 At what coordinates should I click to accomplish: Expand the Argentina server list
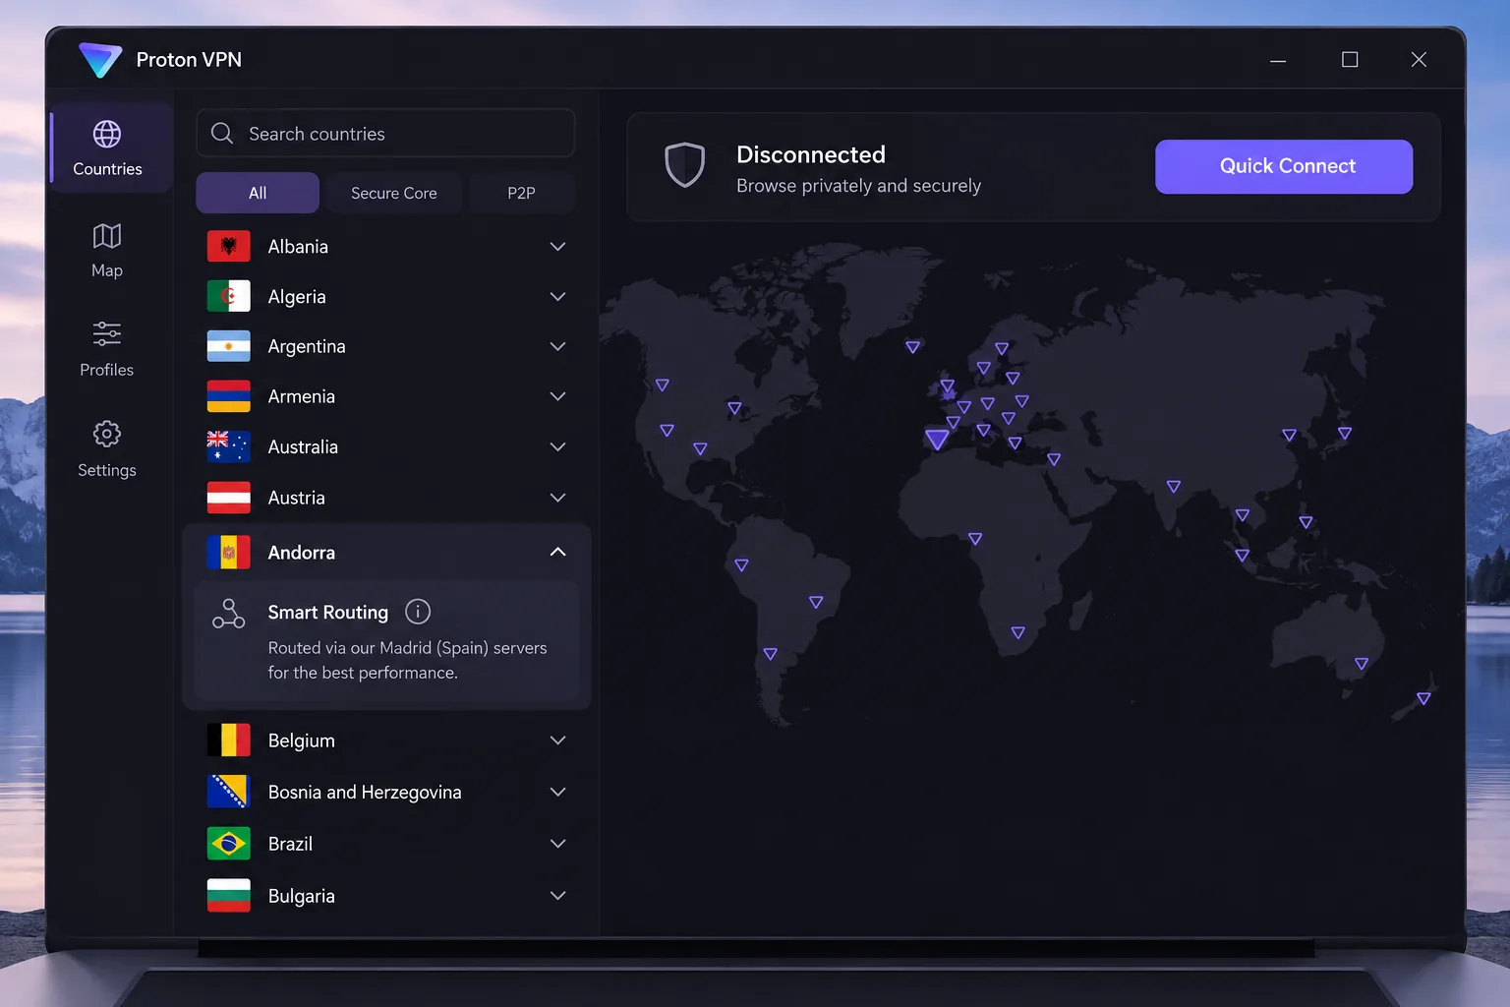click(x=557, y=346)
